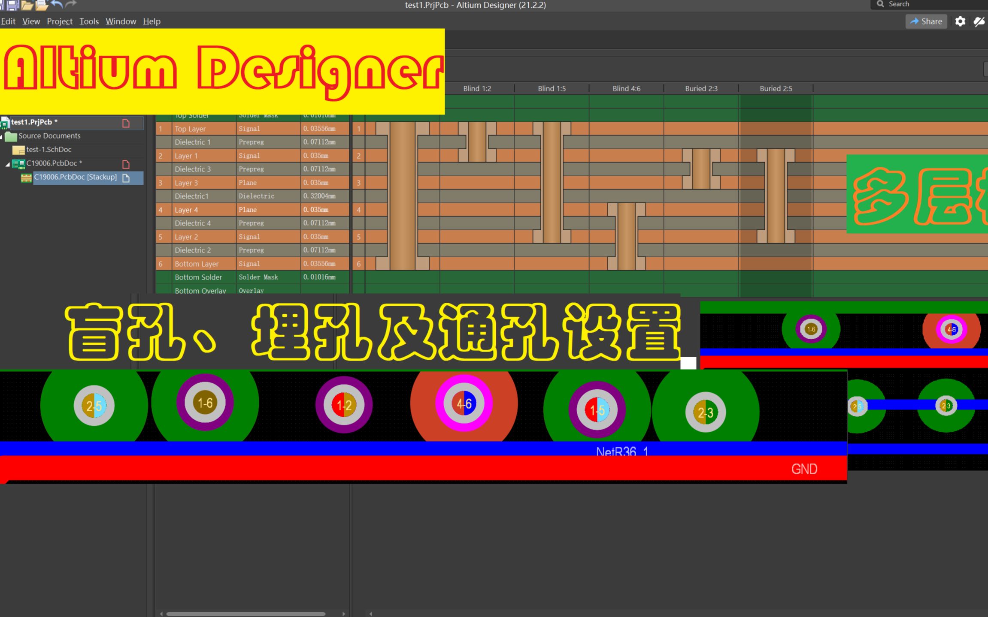The image size is (988, 617).
Task: Open the Tools menu
Action: click(89, 21)
